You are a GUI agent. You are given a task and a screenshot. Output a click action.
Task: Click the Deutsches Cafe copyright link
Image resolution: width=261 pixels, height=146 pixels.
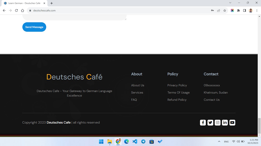[x=58, y=122]
